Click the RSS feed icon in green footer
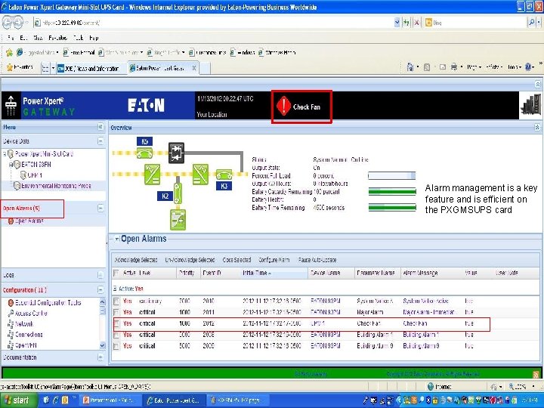The width and height of the screenshot is (544, 408). (536, 374)
